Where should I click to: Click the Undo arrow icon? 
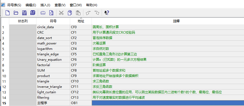click(x=88, y=13)
